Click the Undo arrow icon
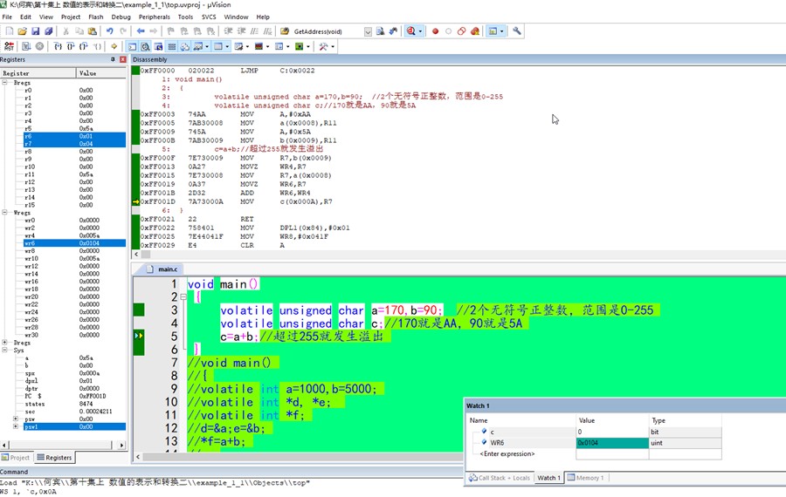Viewport: 786px width, 497px height. (109, 31)
